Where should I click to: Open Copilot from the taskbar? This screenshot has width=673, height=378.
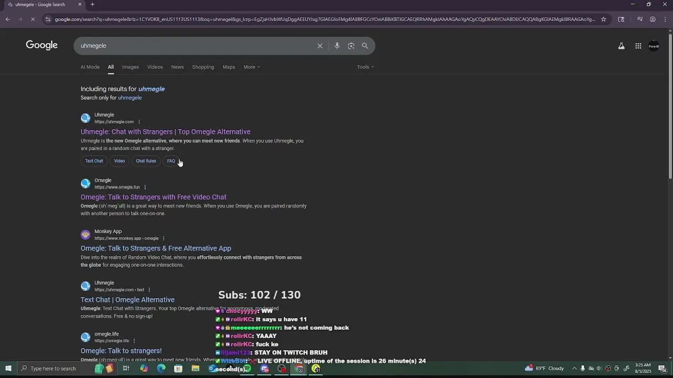click(144, 369)
